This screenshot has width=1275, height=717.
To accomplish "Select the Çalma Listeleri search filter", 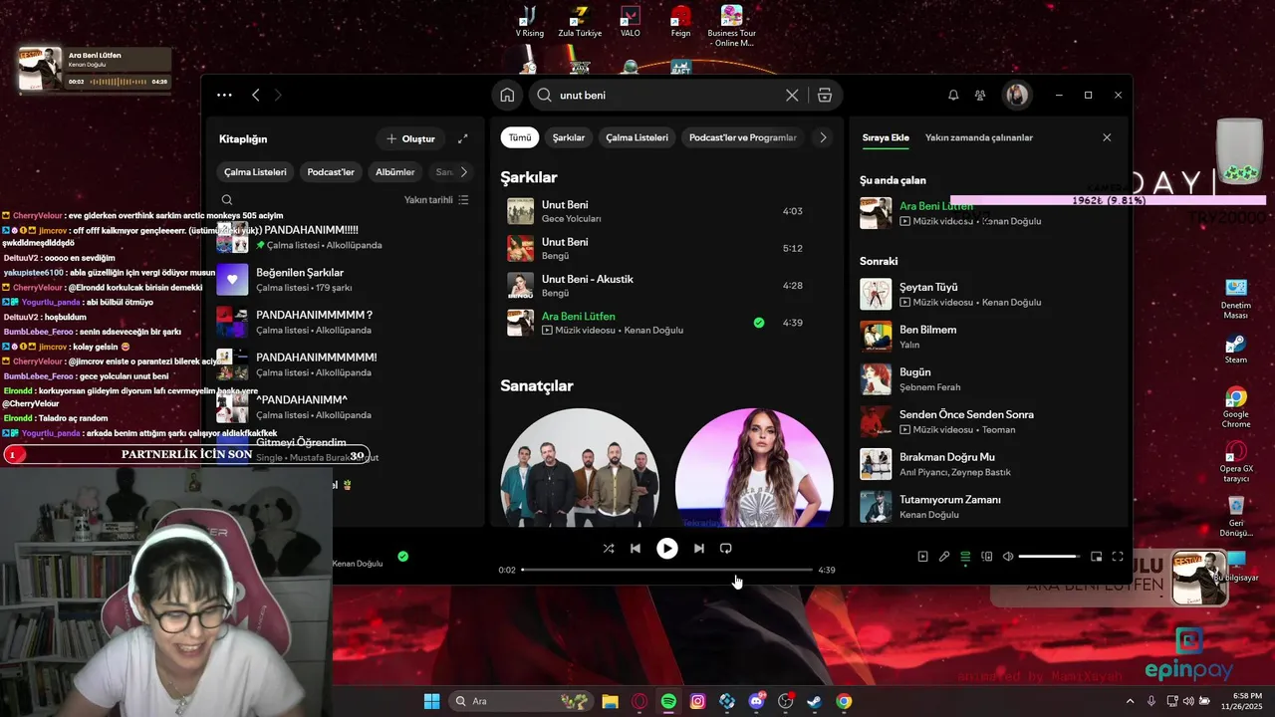I will (637, 138).
